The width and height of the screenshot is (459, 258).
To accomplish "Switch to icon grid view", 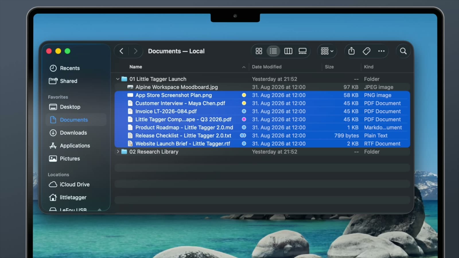I will click(259, 51).
